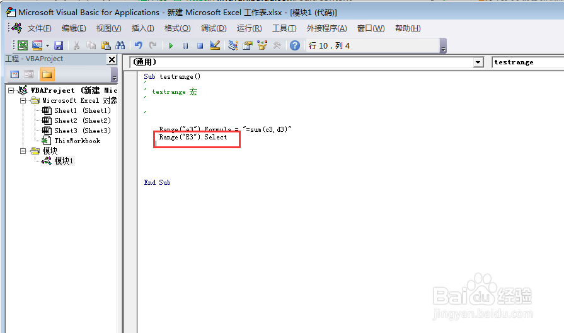Viewport: 564px width, 333px height.
Task: Open the 外接程序(A) menu
Action: pyautogui.click(x=326, y=28)
